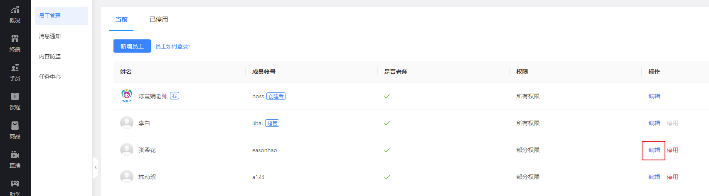Open the 概况 overview sidebar icon

click(15, 10)
